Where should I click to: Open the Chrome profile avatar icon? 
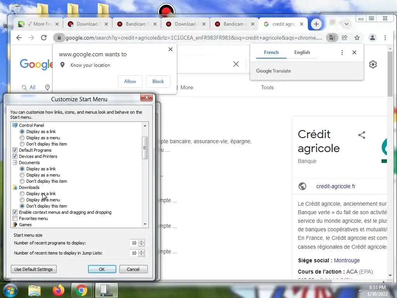tap(373, 38)
